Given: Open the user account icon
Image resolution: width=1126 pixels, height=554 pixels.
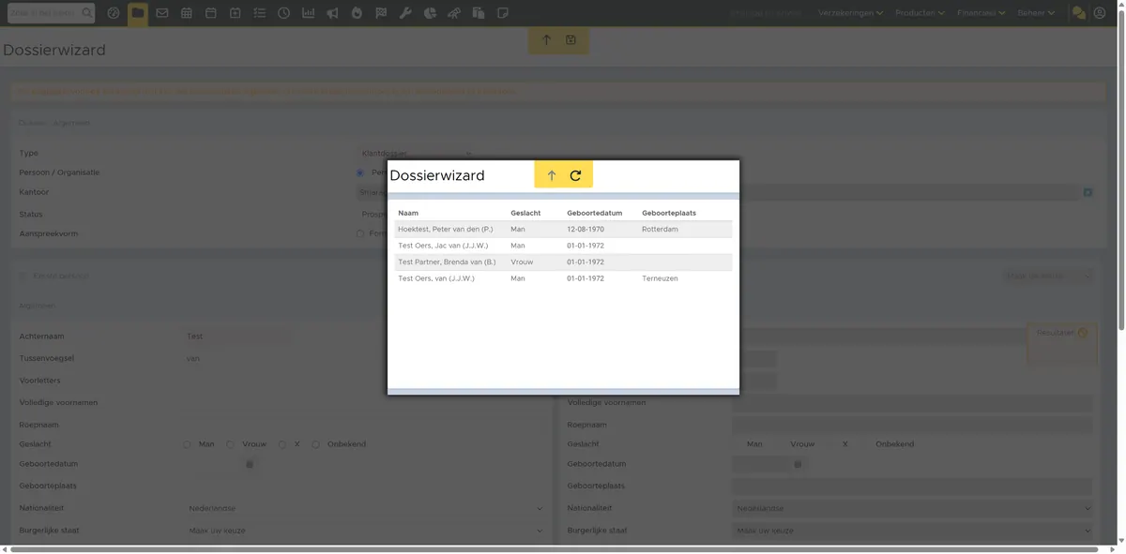Looking at the screenshot, I should [x=1100, y=13].
